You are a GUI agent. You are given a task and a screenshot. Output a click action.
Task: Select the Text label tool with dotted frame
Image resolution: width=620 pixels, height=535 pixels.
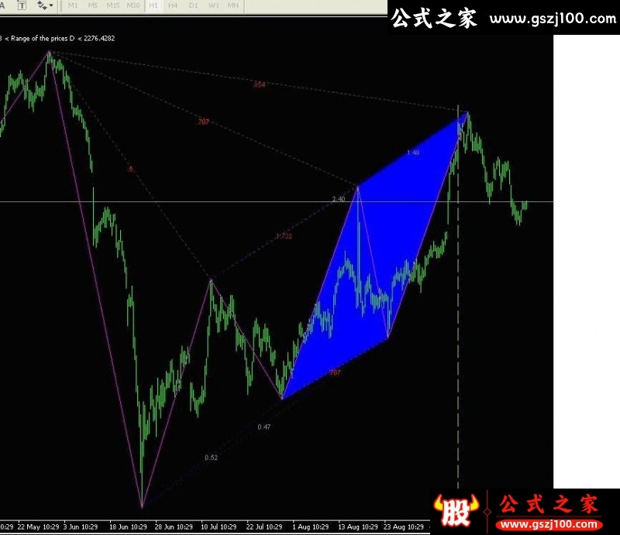[22, 5]
